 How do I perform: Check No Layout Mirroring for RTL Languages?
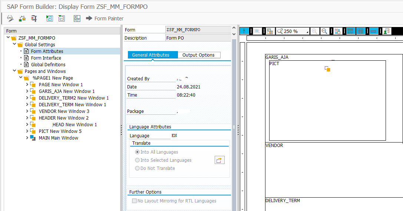(134, 201)
